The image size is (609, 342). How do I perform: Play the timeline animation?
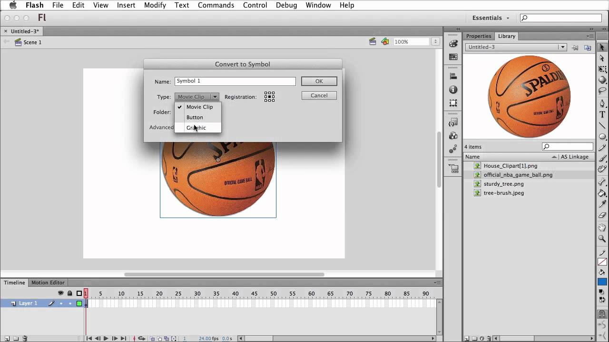(x=106, y=338)
